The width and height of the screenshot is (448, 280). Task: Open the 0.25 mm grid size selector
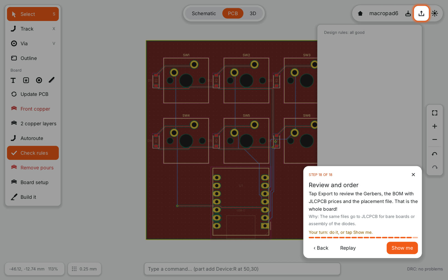coord(84,269)
